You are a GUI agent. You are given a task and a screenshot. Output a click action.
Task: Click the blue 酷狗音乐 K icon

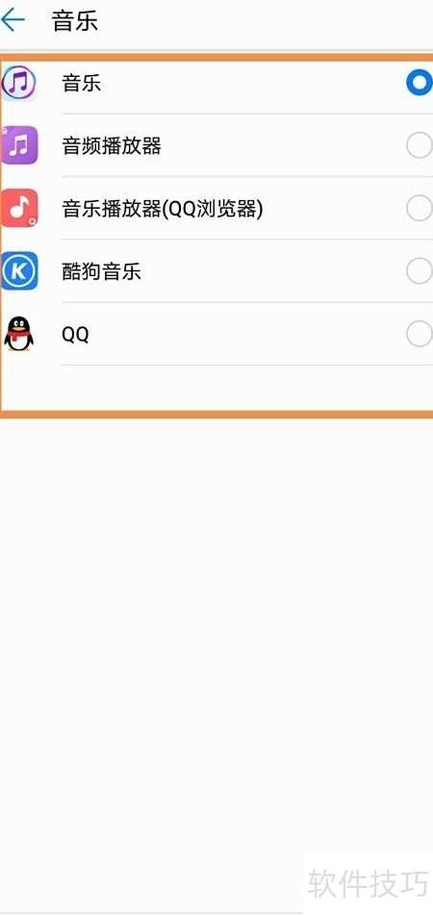tap(19, 270)
